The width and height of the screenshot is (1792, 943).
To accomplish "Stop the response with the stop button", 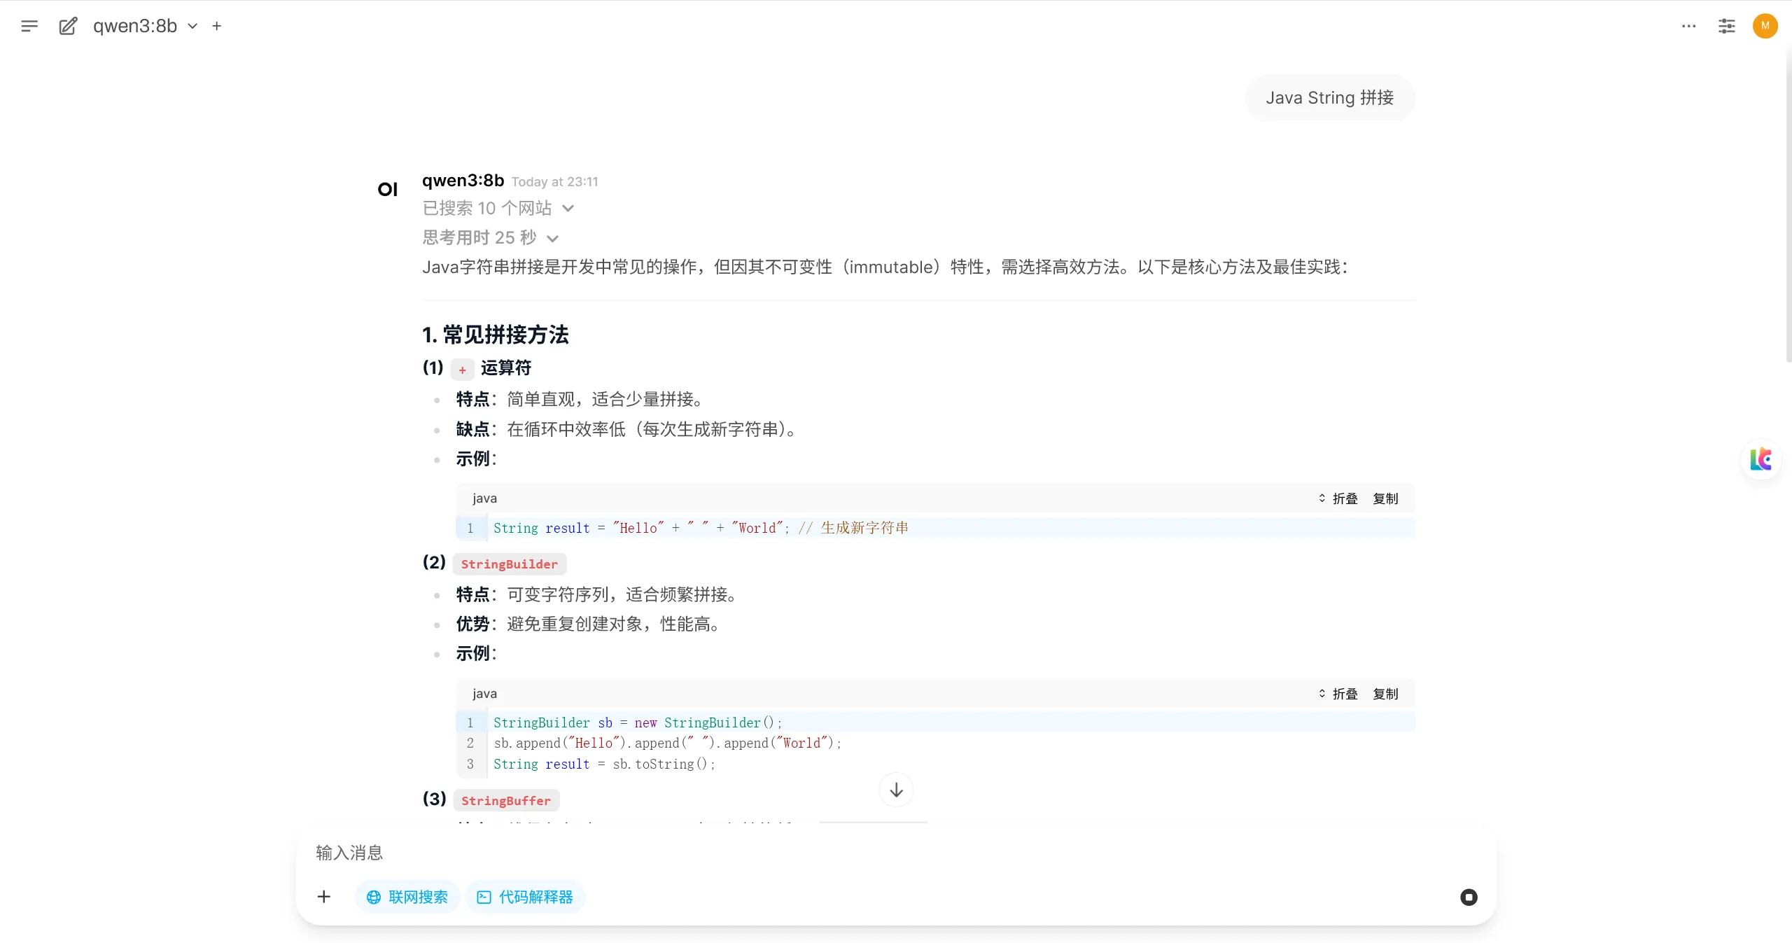I will [1469, 897].
